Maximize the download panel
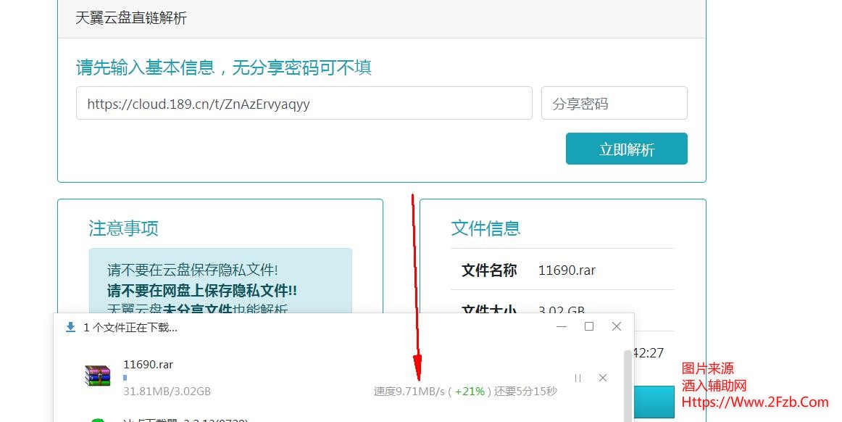The height and width of the screenshot is (422, 842). click(589, 326)
